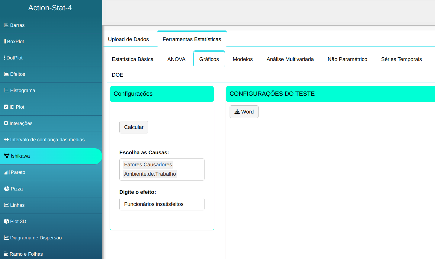The height and width of the screenshot is (259, 435).
Task: Switch to the Upload de Dados tab
Action: click(x=128, y=39)
